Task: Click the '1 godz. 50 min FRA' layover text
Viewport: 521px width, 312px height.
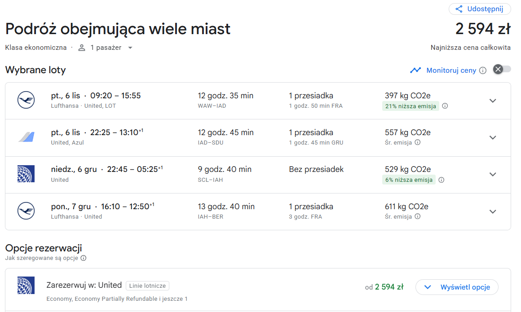Action: (x=316, y=106)
